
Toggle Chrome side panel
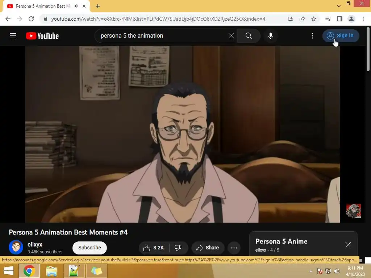click(340, 19)
